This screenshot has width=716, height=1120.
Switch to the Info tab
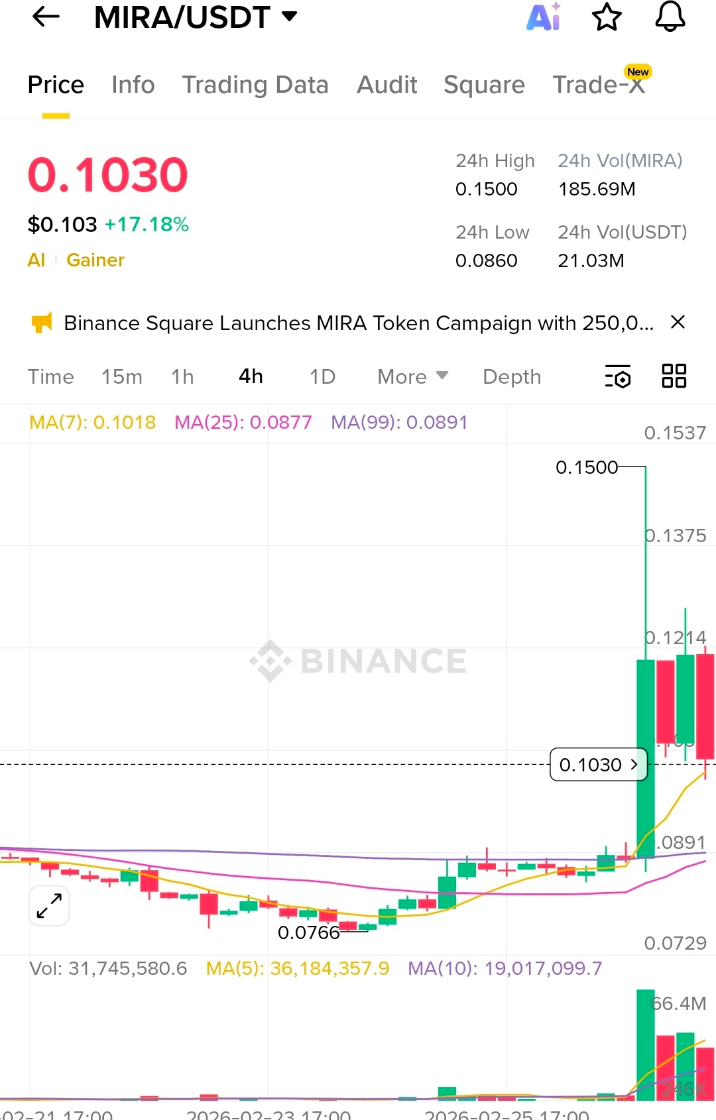133,85
